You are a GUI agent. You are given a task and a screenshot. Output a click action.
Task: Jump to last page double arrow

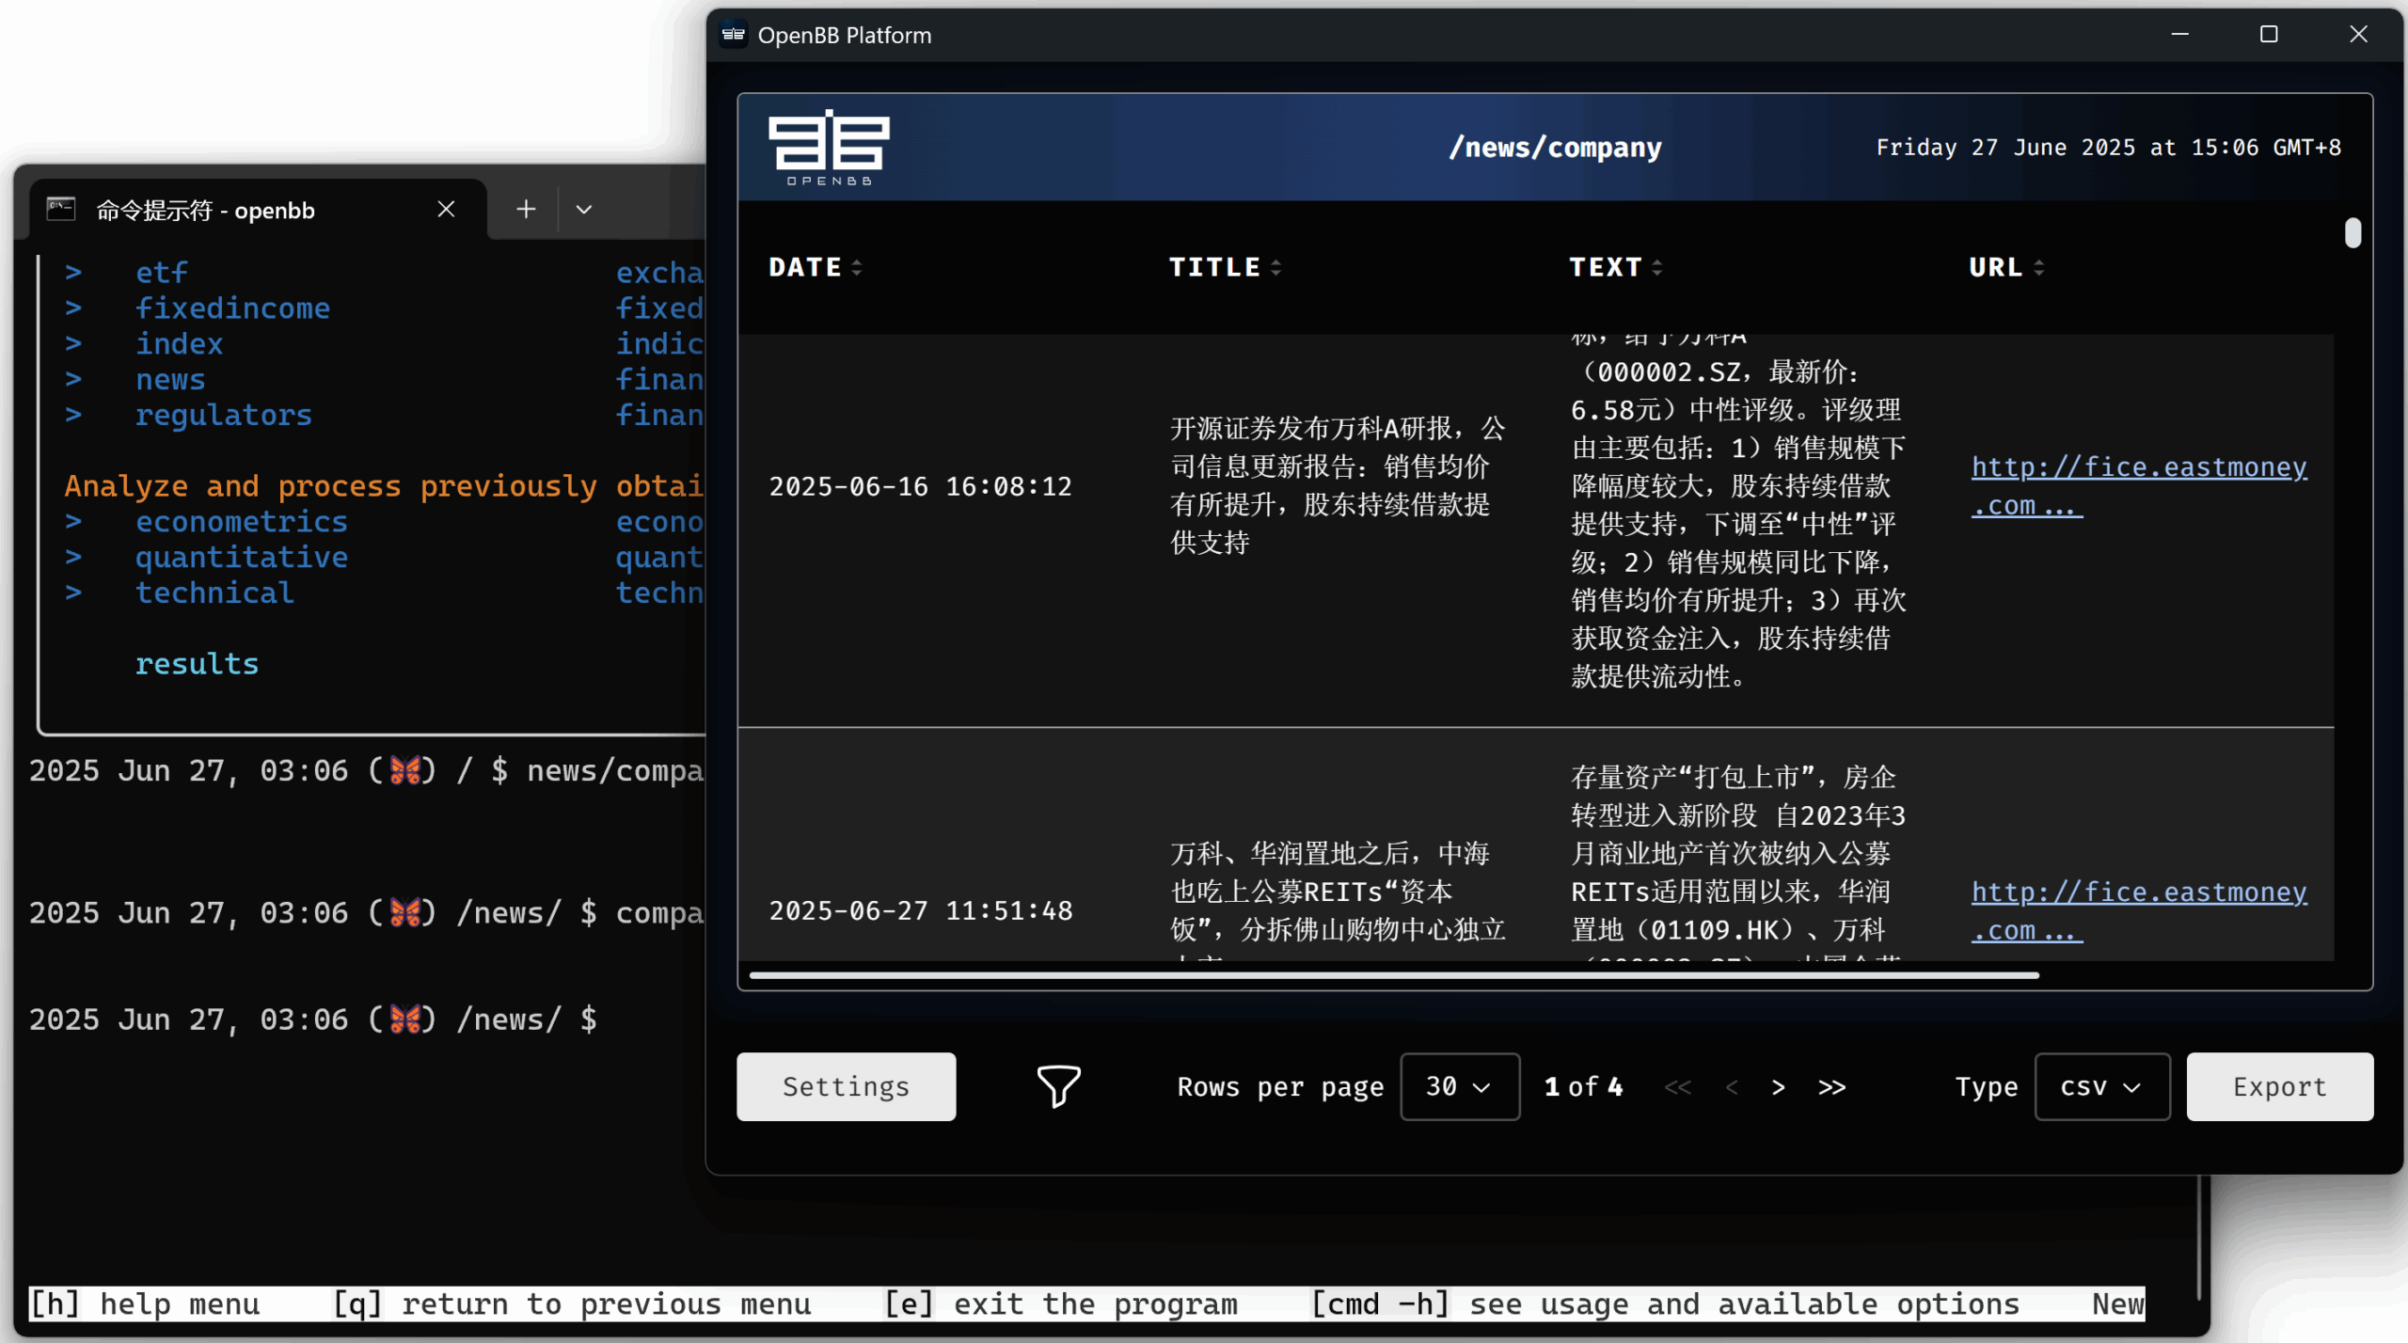click(1831, 1087)
